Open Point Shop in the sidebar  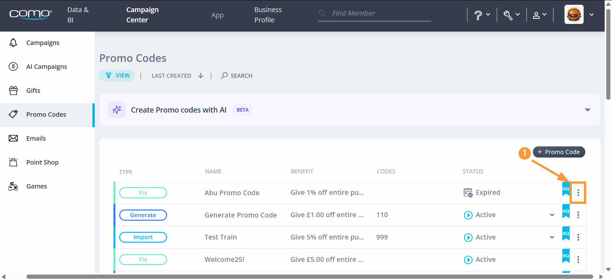pyautogui.click(x=47, y=162)
